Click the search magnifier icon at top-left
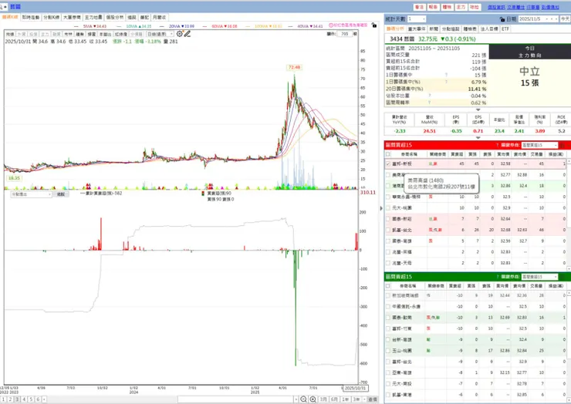The height and width of the screenshot is (404, 571). [x=2, y=7]
